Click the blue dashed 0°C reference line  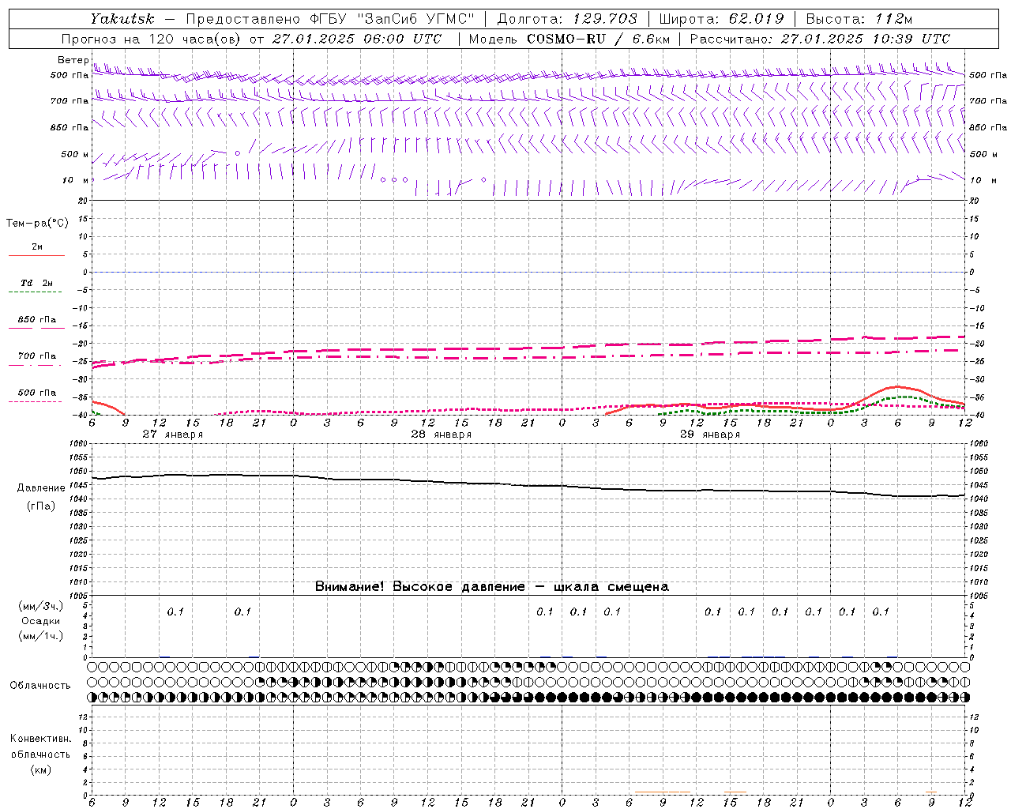point(529,272)
